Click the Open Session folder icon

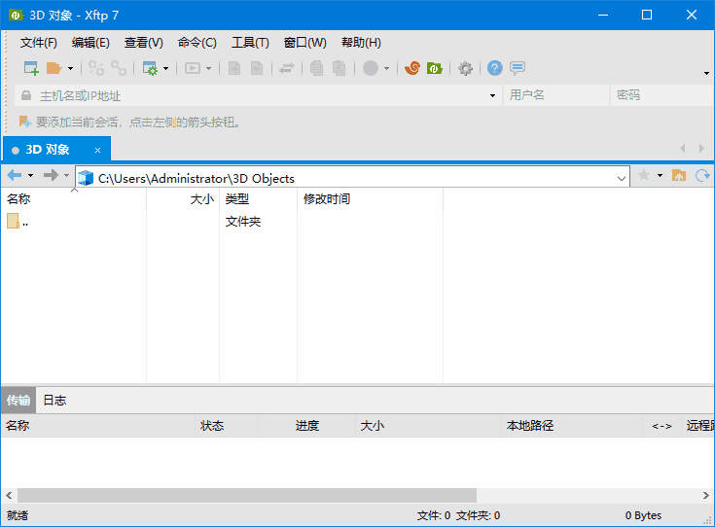[54, 68]
